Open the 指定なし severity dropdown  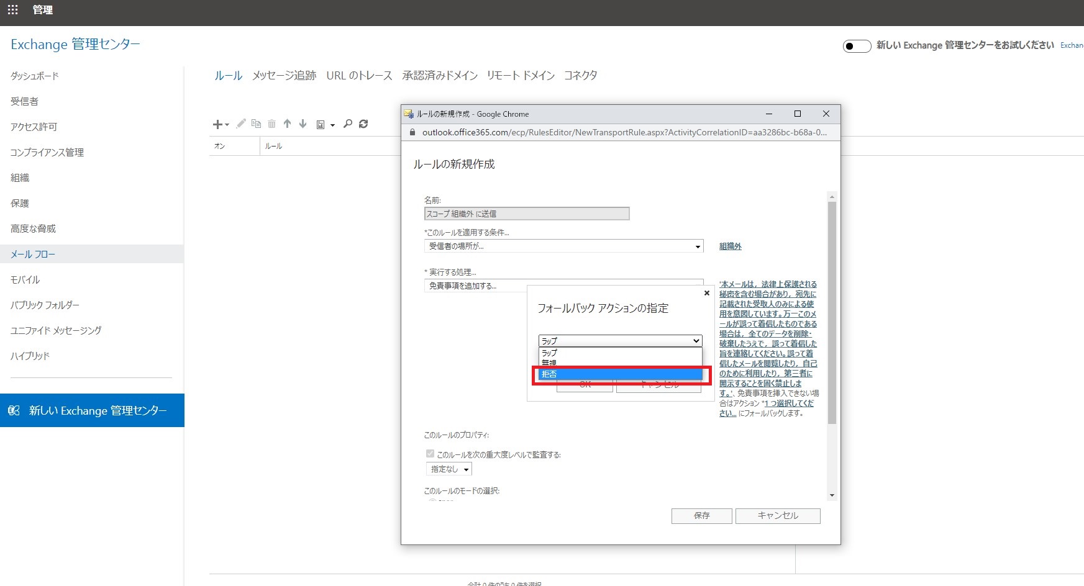(x=449, y=469)
